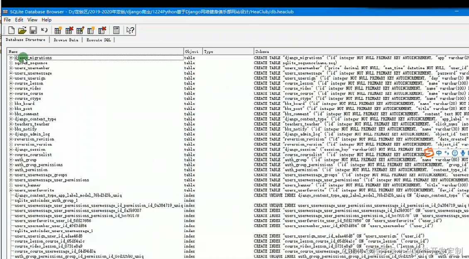
Task: Click the Object column header
Action: point(193,51)
